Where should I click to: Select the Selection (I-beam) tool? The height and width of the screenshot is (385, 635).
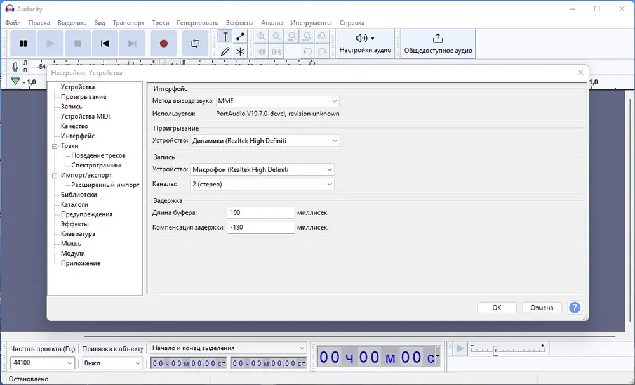pos(225,37)
